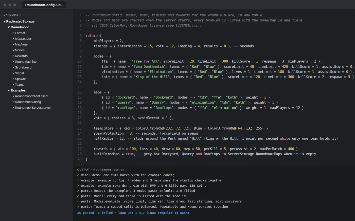Click the 'return {' statement on line 5

[94, 36]
